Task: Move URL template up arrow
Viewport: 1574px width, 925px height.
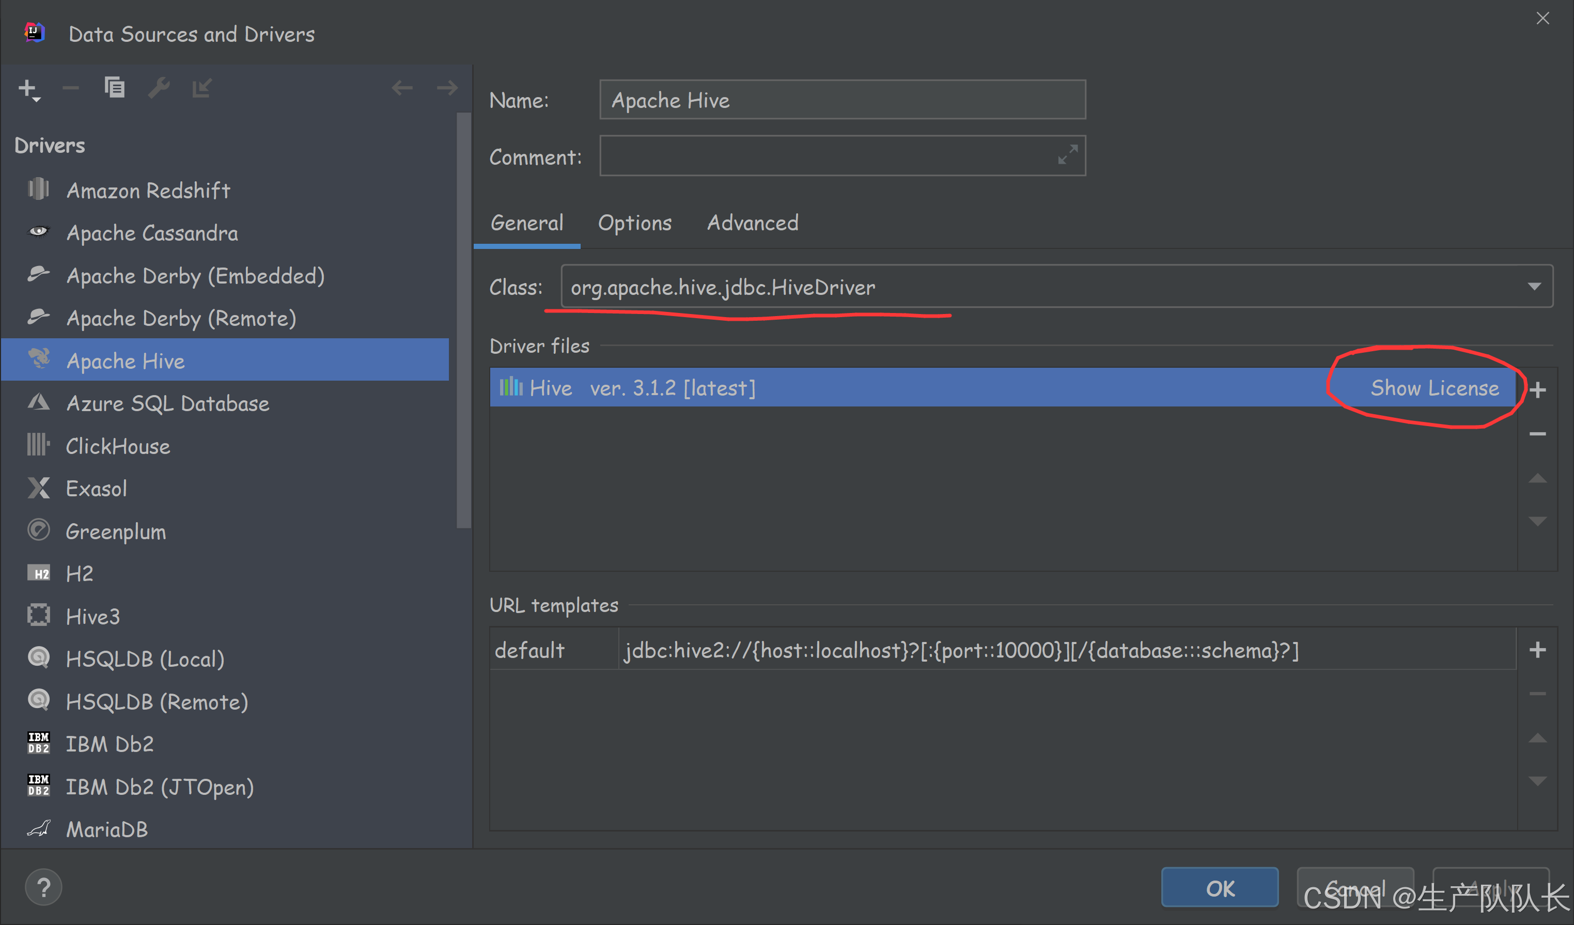Action: click(x=1537, y=738)
